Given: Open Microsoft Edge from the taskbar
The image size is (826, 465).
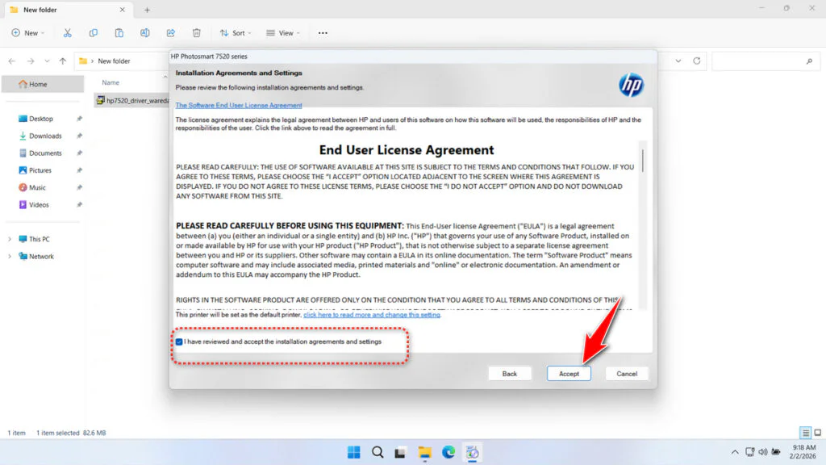Looking at the screenshot, I should pos(448,452).
